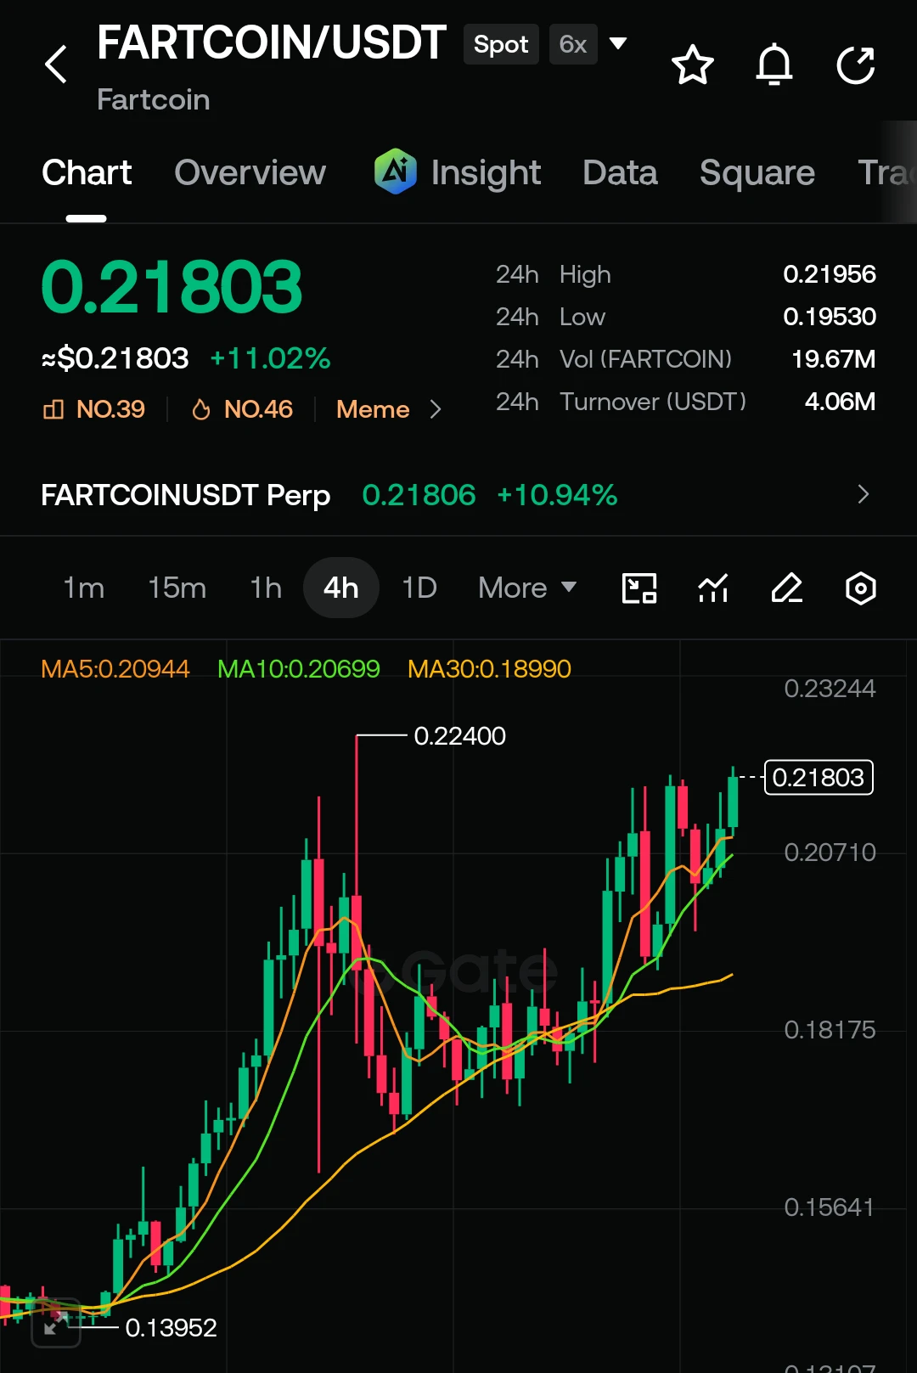This screenshot has height=1373, width=917.
Task: Open the More timeframes dropdown
Action: [527, 588]
